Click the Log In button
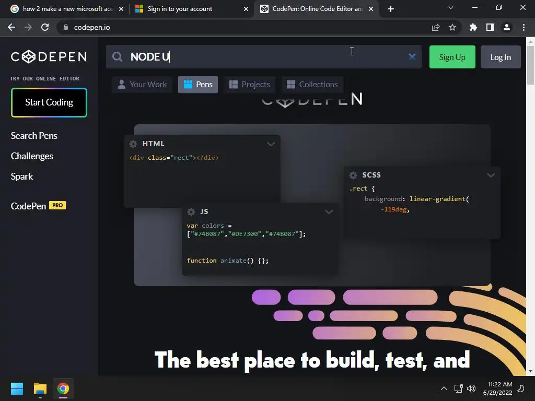This screenshot has width=535, height=401. coord(501,57)
